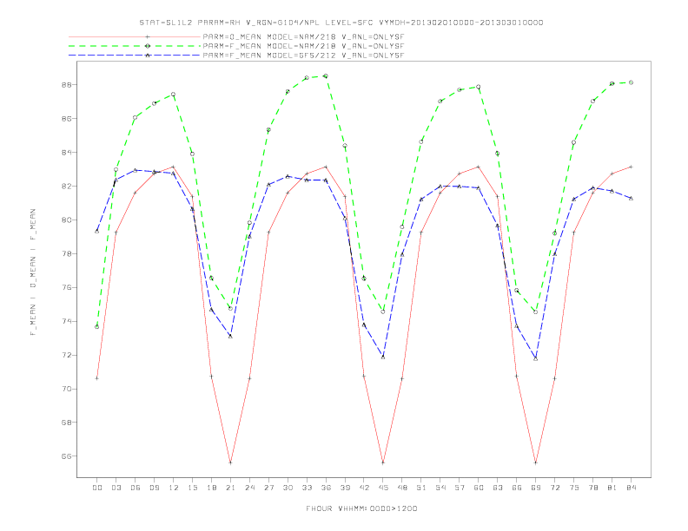Image resolution: width=688 pixels, height=531 pixels.
Task: Click the x-axis title FHOUR VHHMM:0000>1200
Action: point(361,508)
